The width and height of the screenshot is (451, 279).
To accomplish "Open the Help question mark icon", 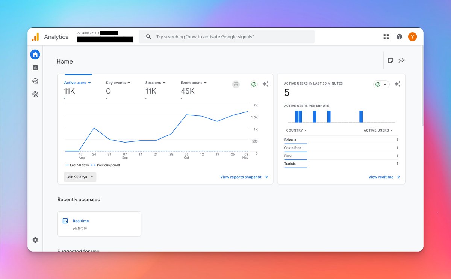I will point(399,36).
